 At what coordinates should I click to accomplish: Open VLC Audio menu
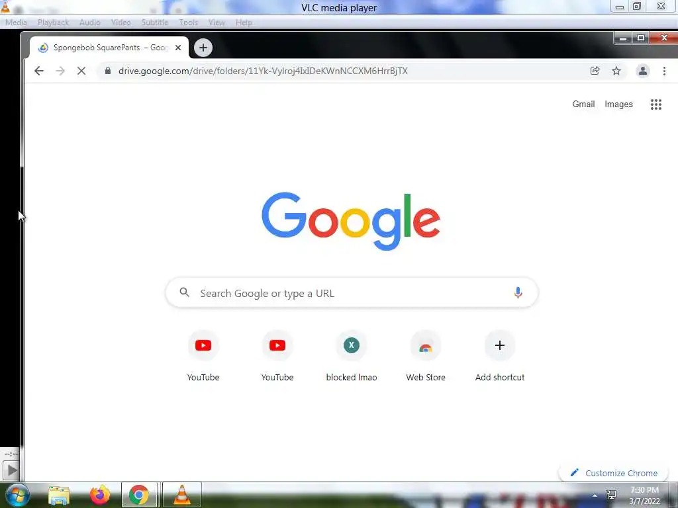[90, 22]
